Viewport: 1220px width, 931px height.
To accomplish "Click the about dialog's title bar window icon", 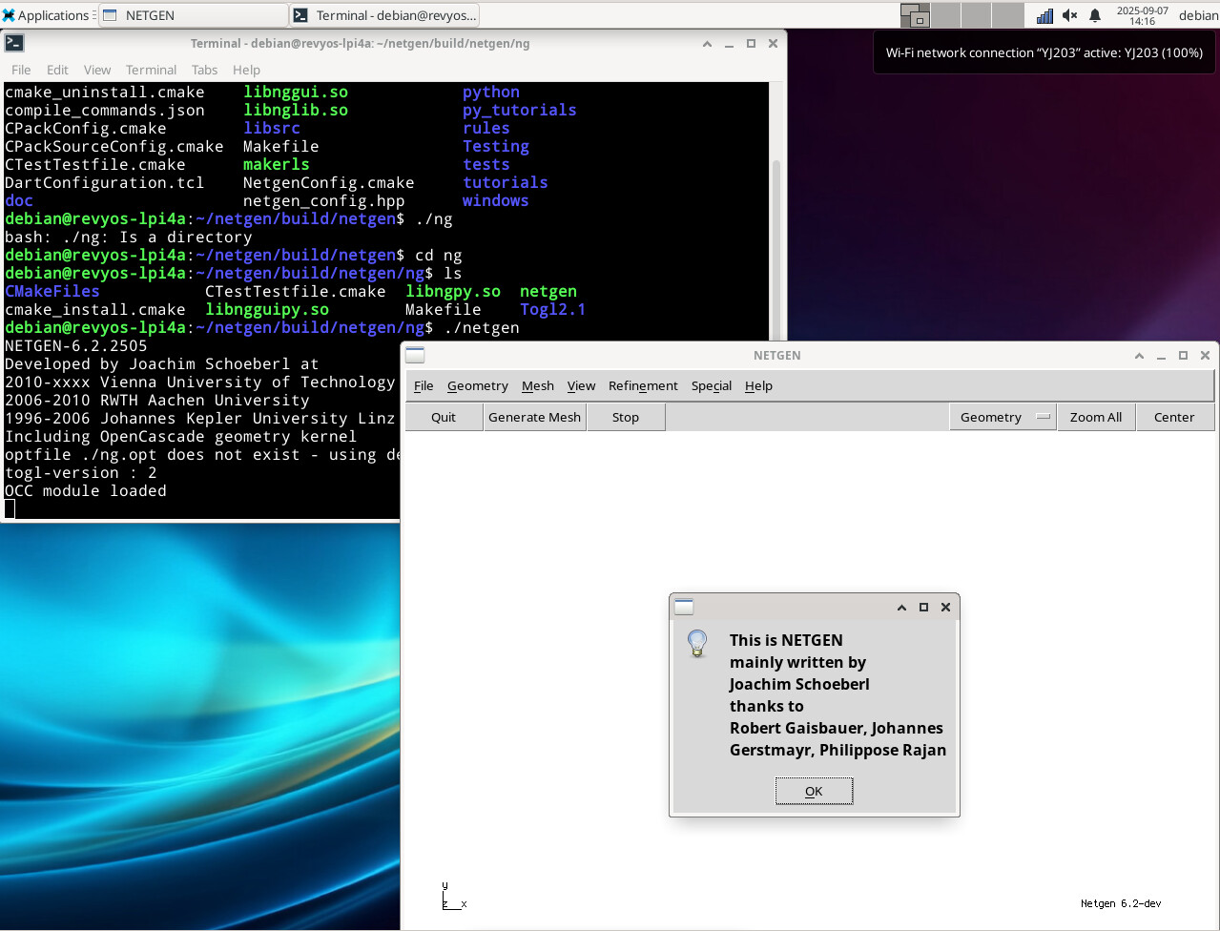I will [684, 608].
